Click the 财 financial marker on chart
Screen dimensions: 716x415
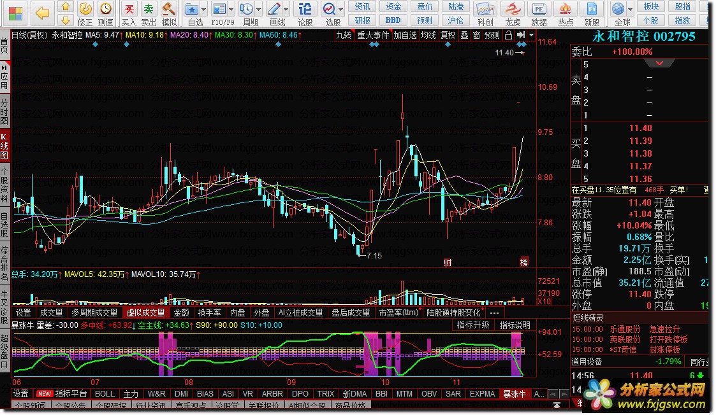[x=448, y=262]
